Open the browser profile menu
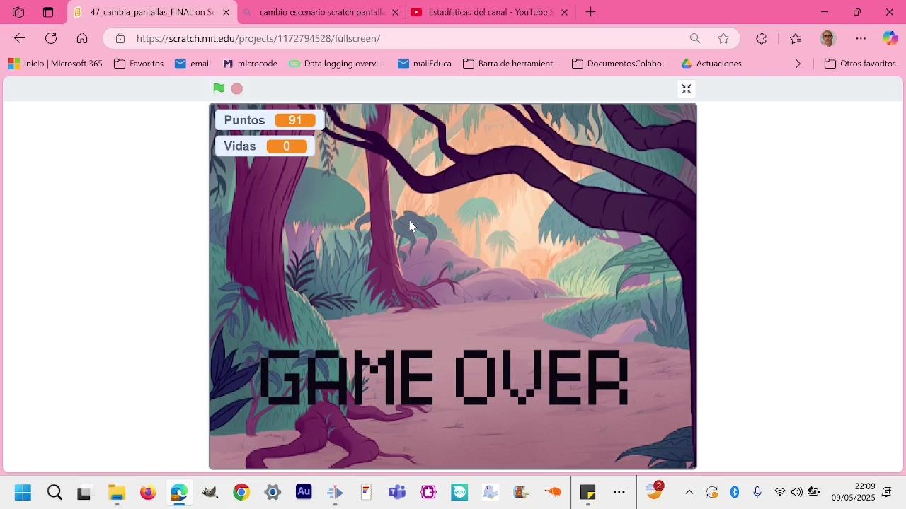The image size is (906, 509). [x=828, y=38]
